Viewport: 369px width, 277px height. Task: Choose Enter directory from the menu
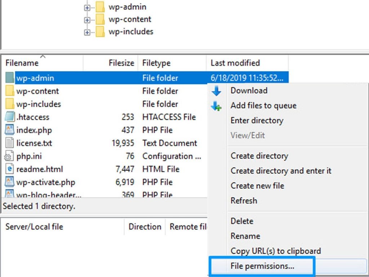[x=257, y=120]
